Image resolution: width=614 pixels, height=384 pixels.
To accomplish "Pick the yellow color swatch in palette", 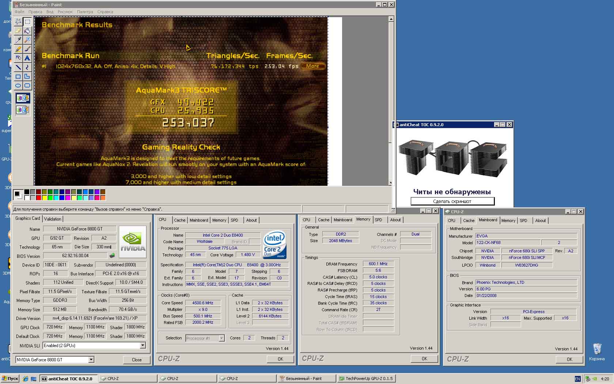I will (44, 198).
